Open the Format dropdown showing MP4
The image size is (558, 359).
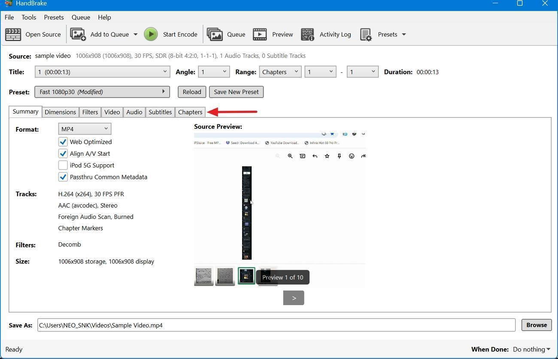85,129
